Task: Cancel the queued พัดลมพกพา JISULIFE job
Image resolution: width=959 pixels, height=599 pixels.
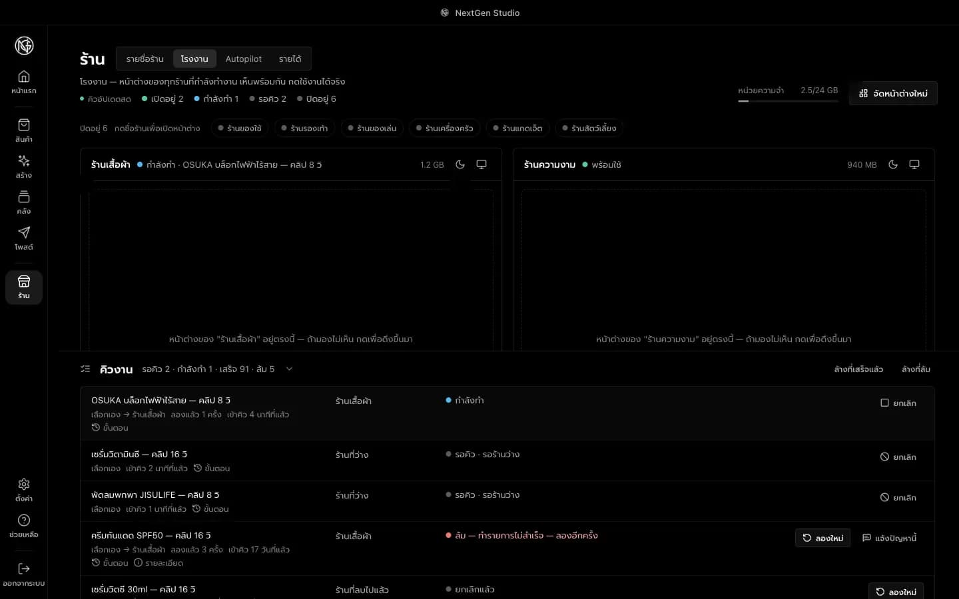Action: click(x=898, y=497)
